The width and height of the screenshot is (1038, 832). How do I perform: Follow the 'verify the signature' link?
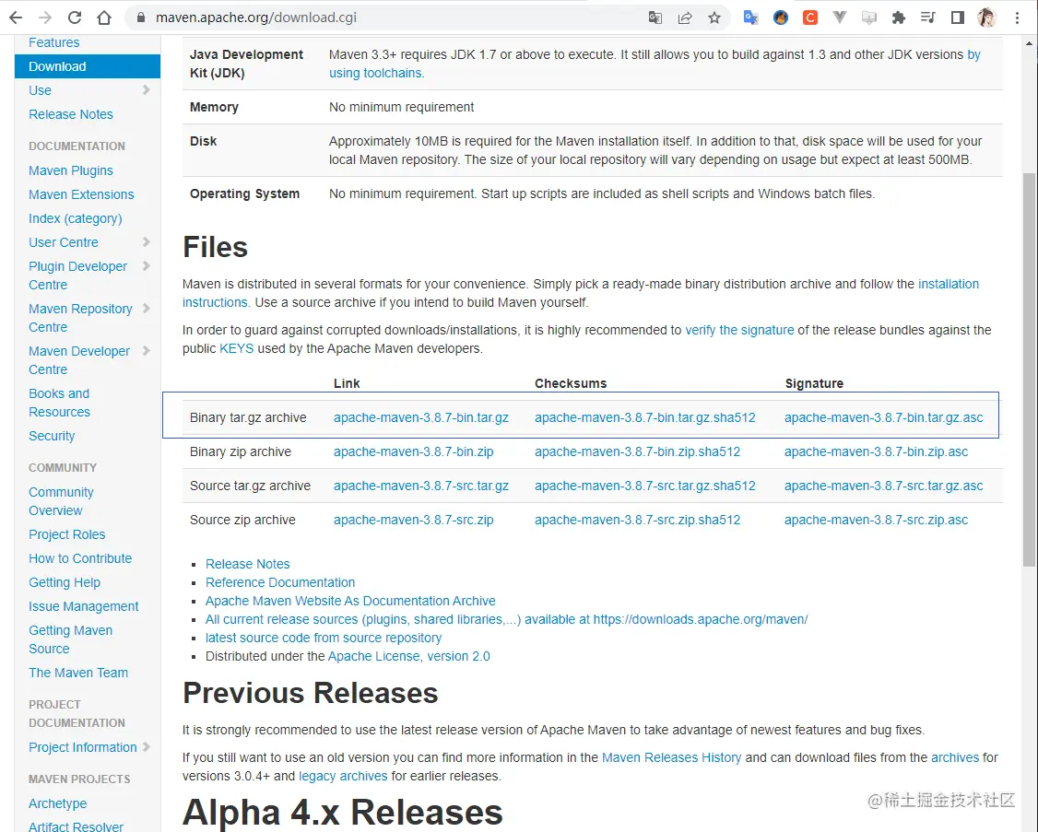pyautogui.click(x=739, y=330)
